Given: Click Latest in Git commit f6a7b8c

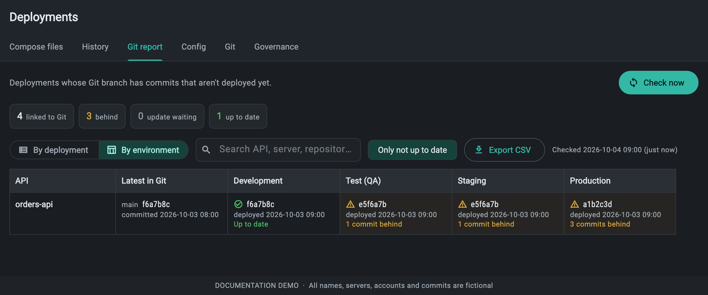Looking at the screenshot, I should (x=156, y=204).
